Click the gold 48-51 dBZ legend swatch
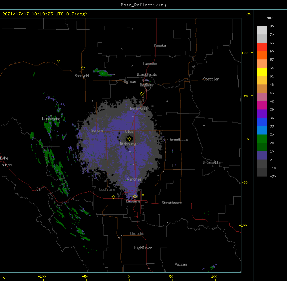The height and width of the screenshot is (281, 287). click(x=262, y=80)
